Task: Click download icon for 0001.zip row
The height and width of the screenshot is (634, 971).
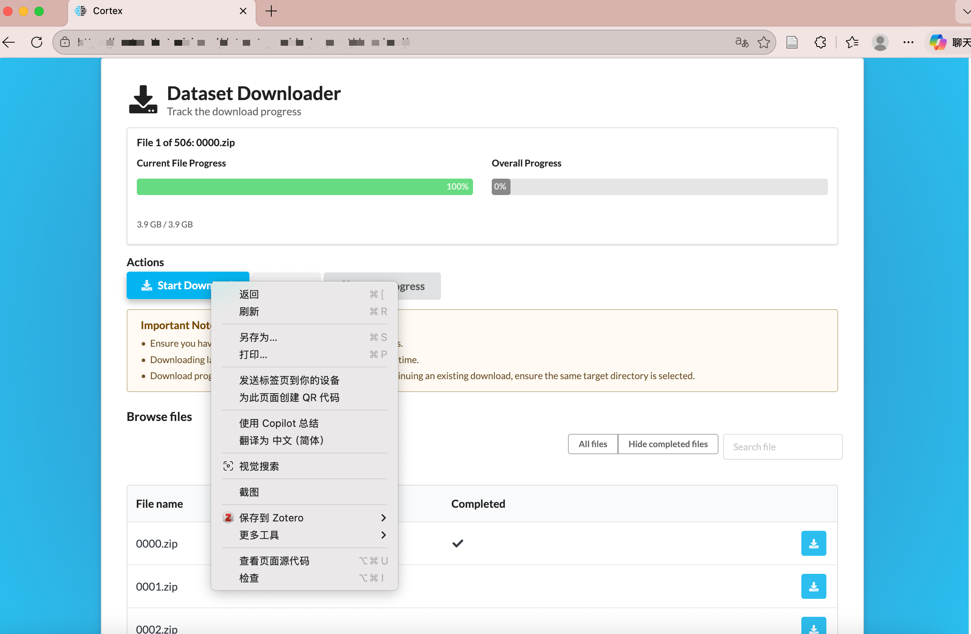Action: (813, 586)
